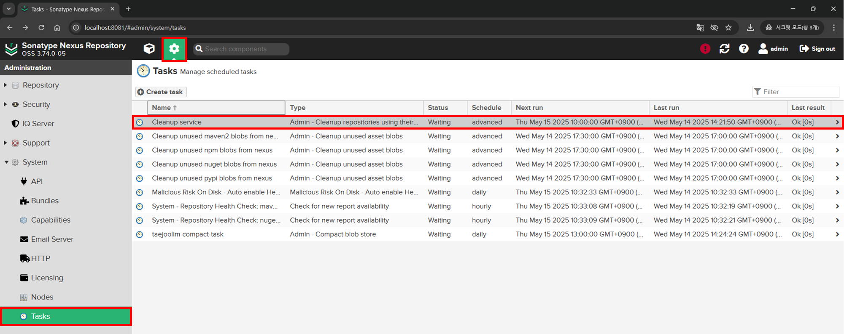This screenshot has height=334, width=844.
Task: Open Malicious Risk On Disk task
Action: click(488, 192)
